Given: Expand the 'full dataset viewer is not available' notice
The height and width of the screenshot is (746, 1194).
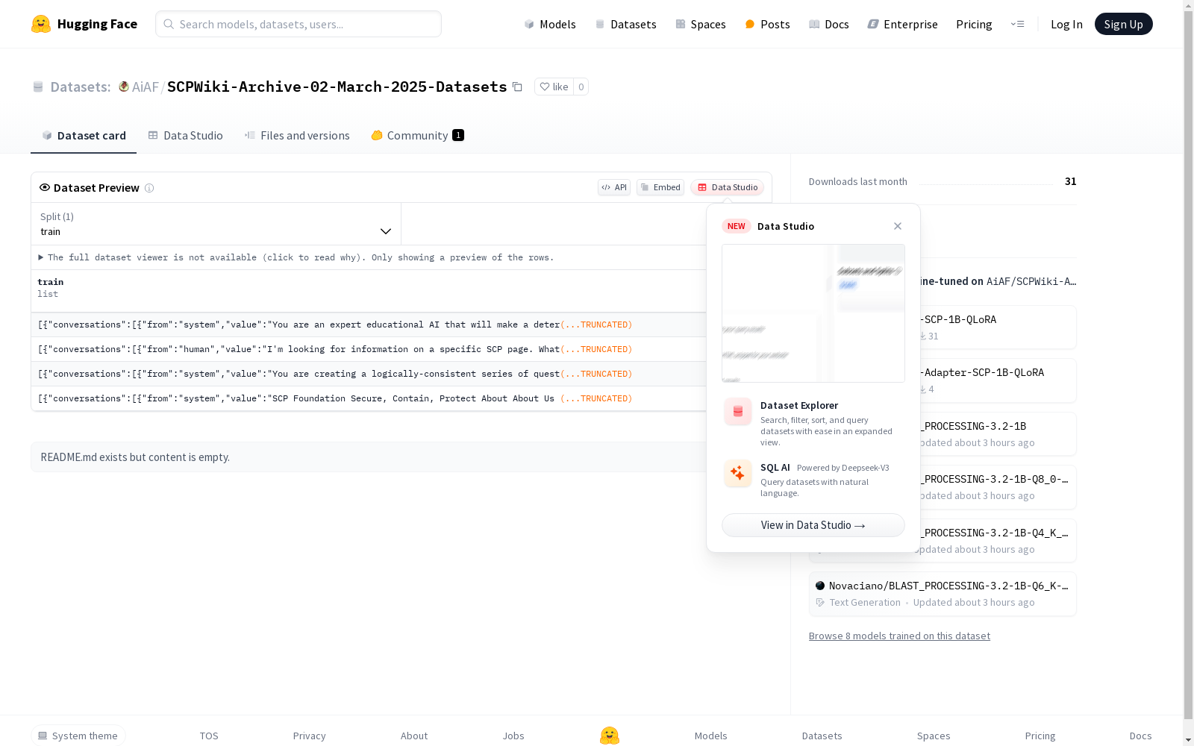Looking at the screenshot, I should (296, 257).
